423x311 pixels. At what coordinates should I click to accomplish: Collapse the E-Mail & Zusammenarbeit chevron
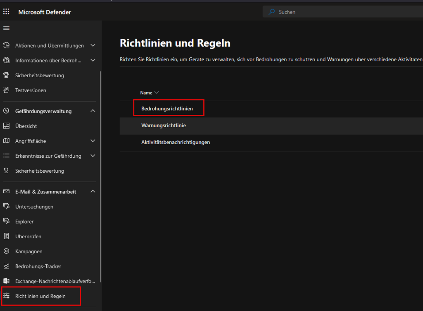pos(93,191)
